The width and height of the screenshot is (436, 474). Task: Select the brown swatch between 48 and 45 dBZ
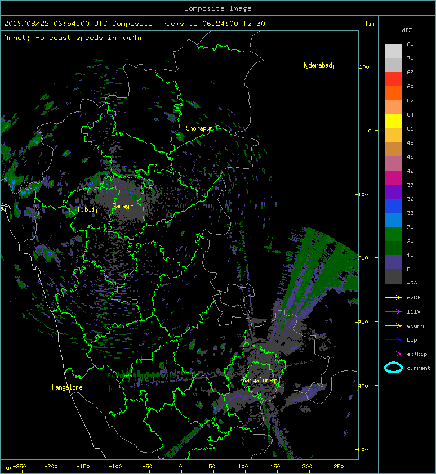[393, 149]
